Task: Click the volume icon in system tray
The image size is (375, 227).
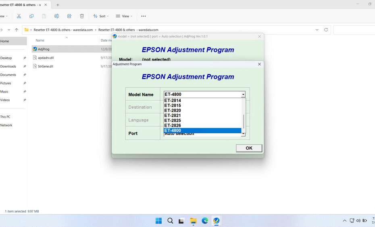Action: (358, 221)
